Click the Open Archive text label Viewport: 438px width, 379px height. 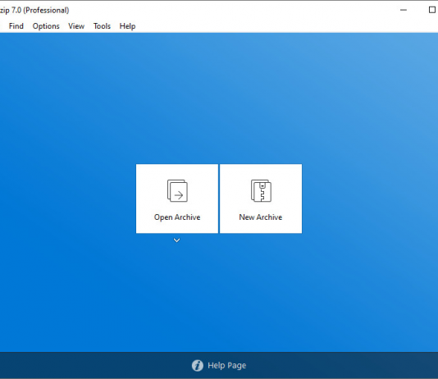(177, 217)
